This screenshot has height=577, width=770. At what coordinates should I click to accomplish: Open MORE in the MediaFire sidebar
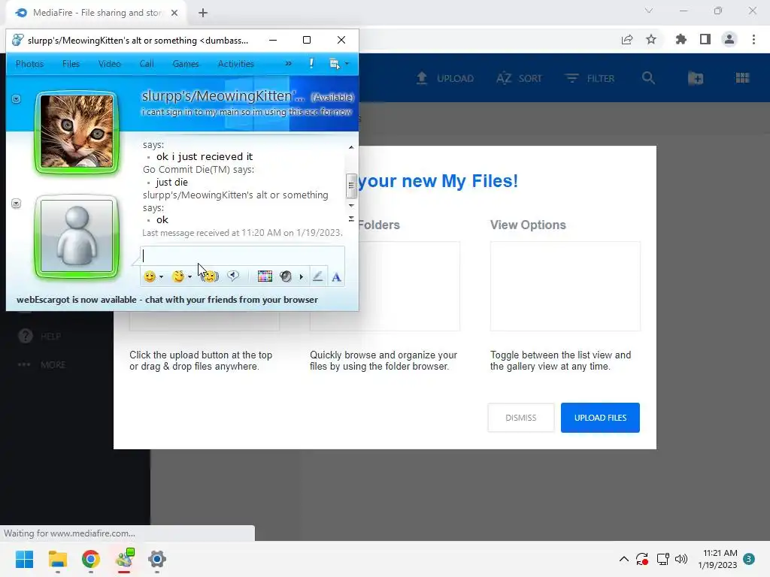click(41, 364)
